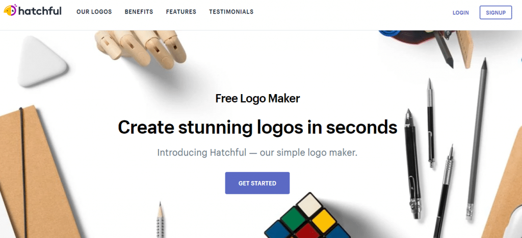Viewport: 522px width, 238px height.
Task: Click the Hatchful bird logo icon
Action: (x=10, y=10)
